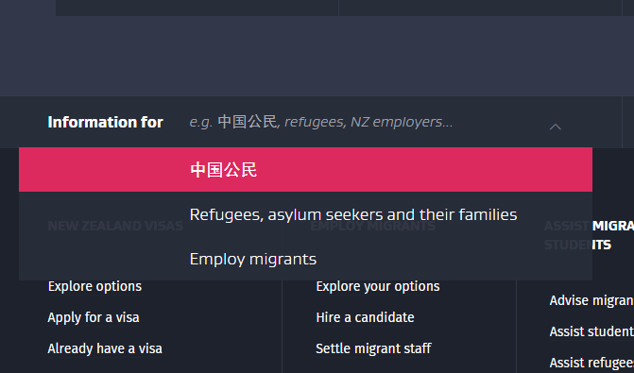Focus the Information for search field
This screenshot has width=634, height=373.
[x=364, y=122]
